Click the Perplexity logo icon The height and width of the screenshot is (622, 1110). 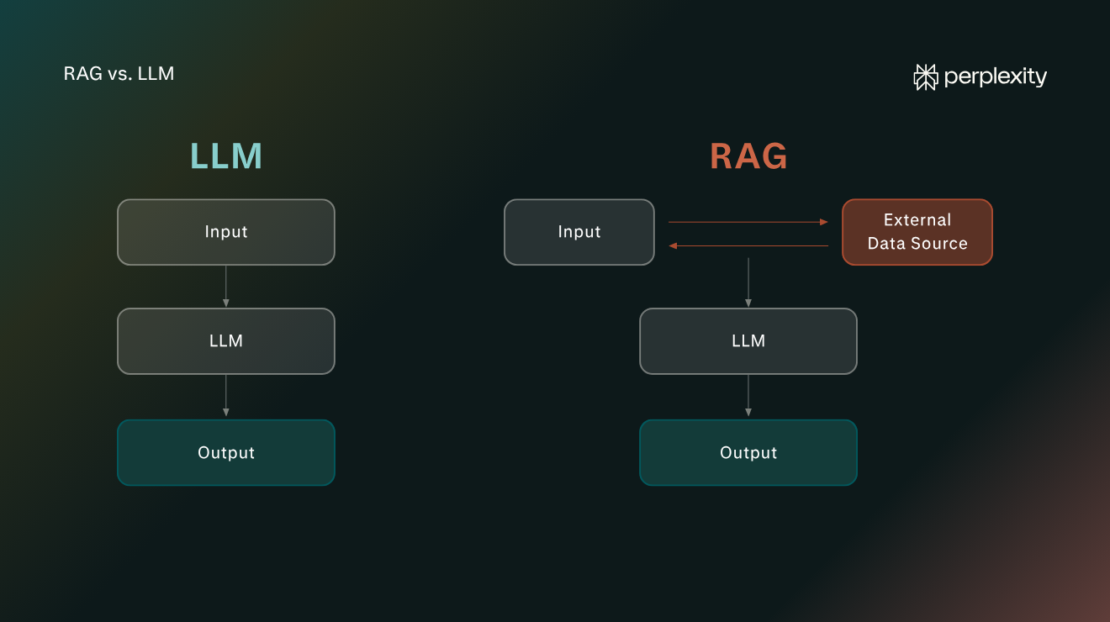coord(926,77)
